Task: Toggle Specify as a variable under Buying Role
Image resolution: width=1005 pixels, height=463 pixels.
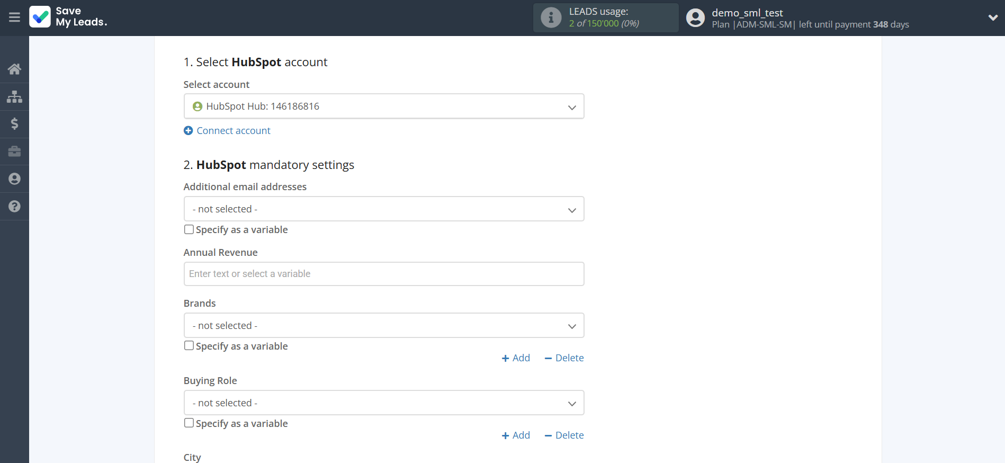Action: pyautogui.click(x=189, y=423)
